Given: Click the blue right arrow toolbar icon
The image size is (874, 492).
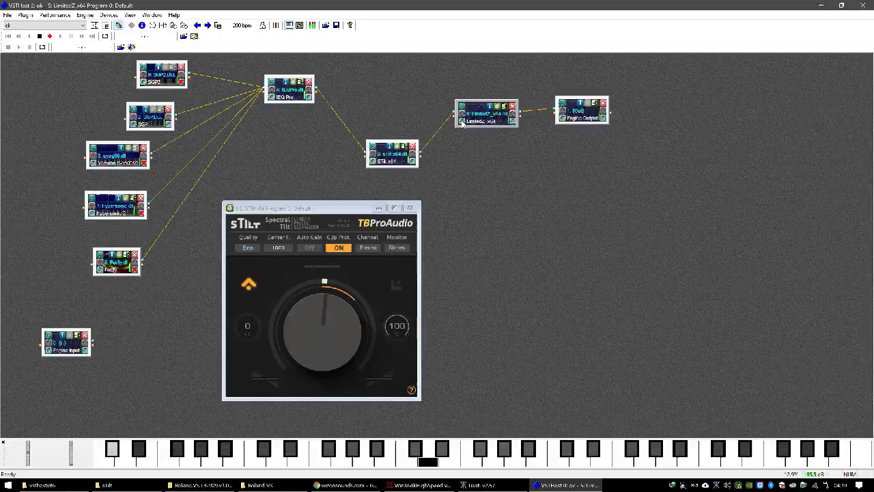Looking at the screenshot, I should coord(208,25).
